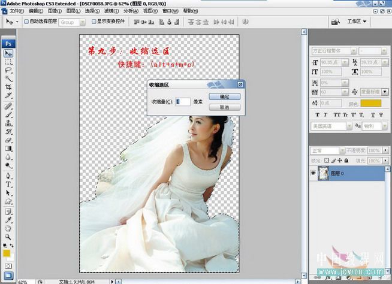Click the Faux Bold T icon
The image size is (392, 284).
[316, 114]
